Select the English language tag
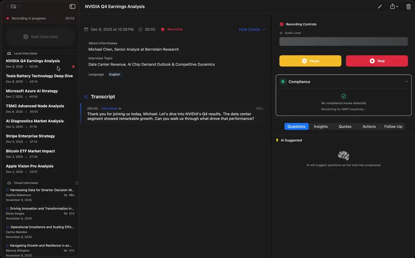This screenshot has height=258, width=415. tap(114, 75)
